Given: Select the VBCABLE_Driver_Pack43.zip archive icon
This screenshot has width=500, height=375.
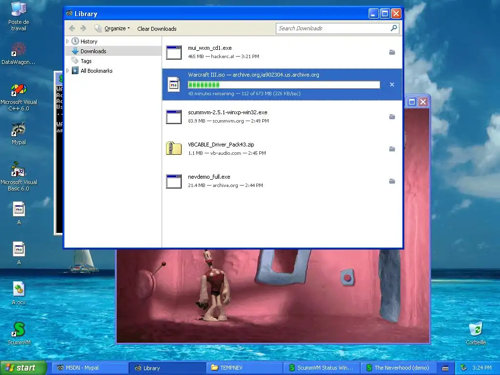Looking at the screenshot, I should coord(174,148).
